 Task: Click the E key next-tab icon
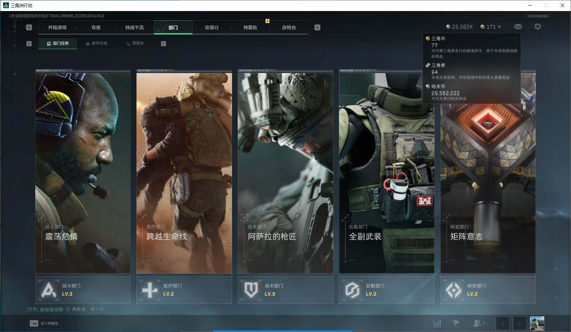click(x=317, y=27)
